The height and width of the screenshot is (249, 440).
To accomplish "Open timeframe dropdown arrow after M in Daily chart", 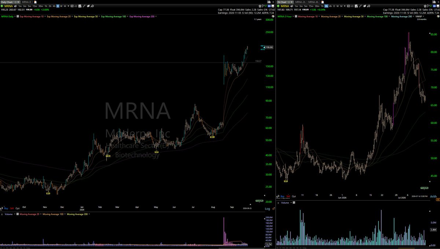I will (x=68, y=6).
